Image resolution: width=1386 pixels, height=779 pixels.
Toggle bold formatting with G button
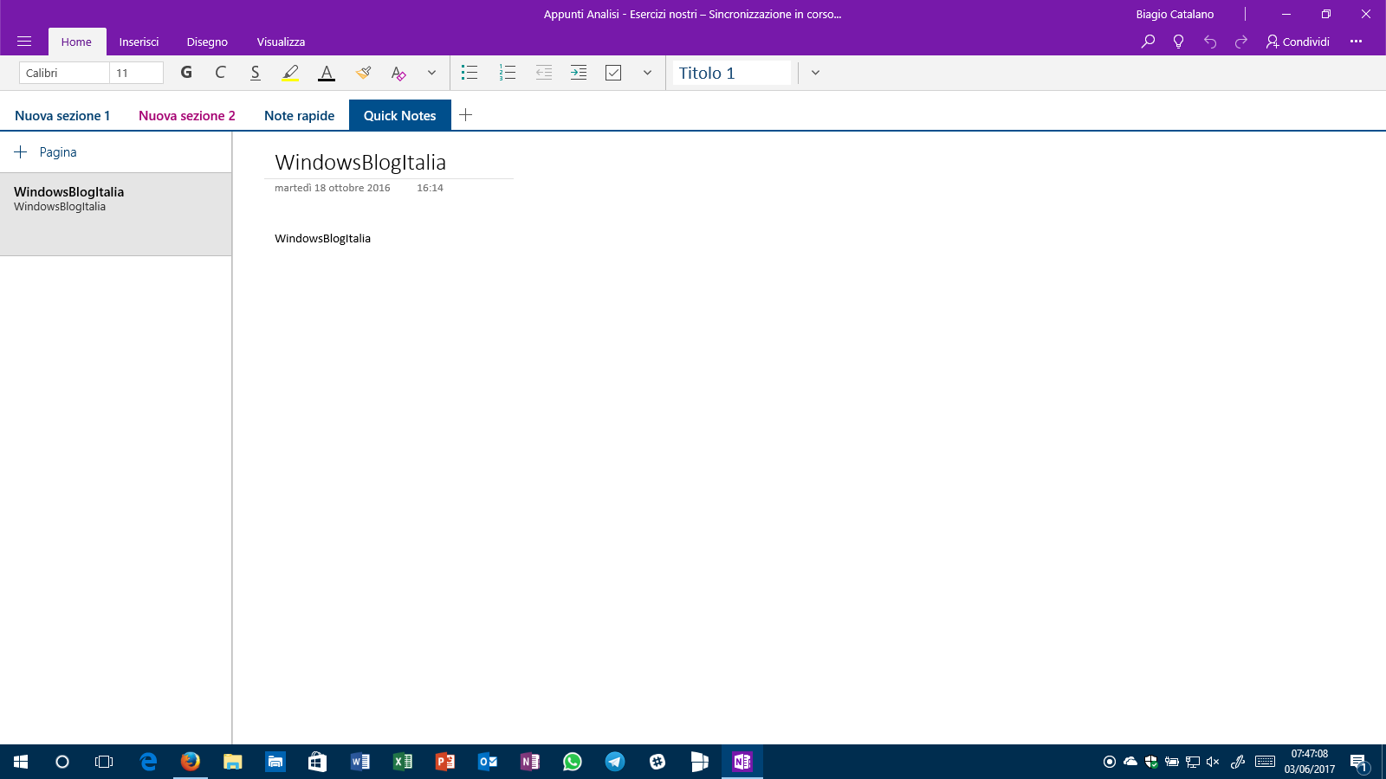pos(186,73)
